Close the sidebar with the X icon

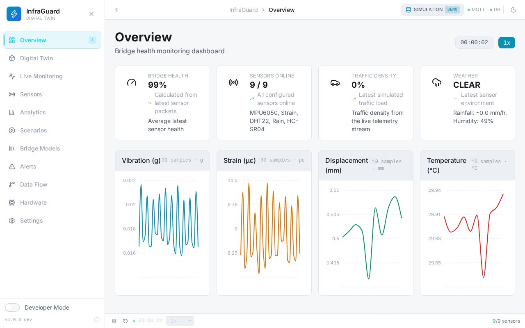(x=91, y=14)
